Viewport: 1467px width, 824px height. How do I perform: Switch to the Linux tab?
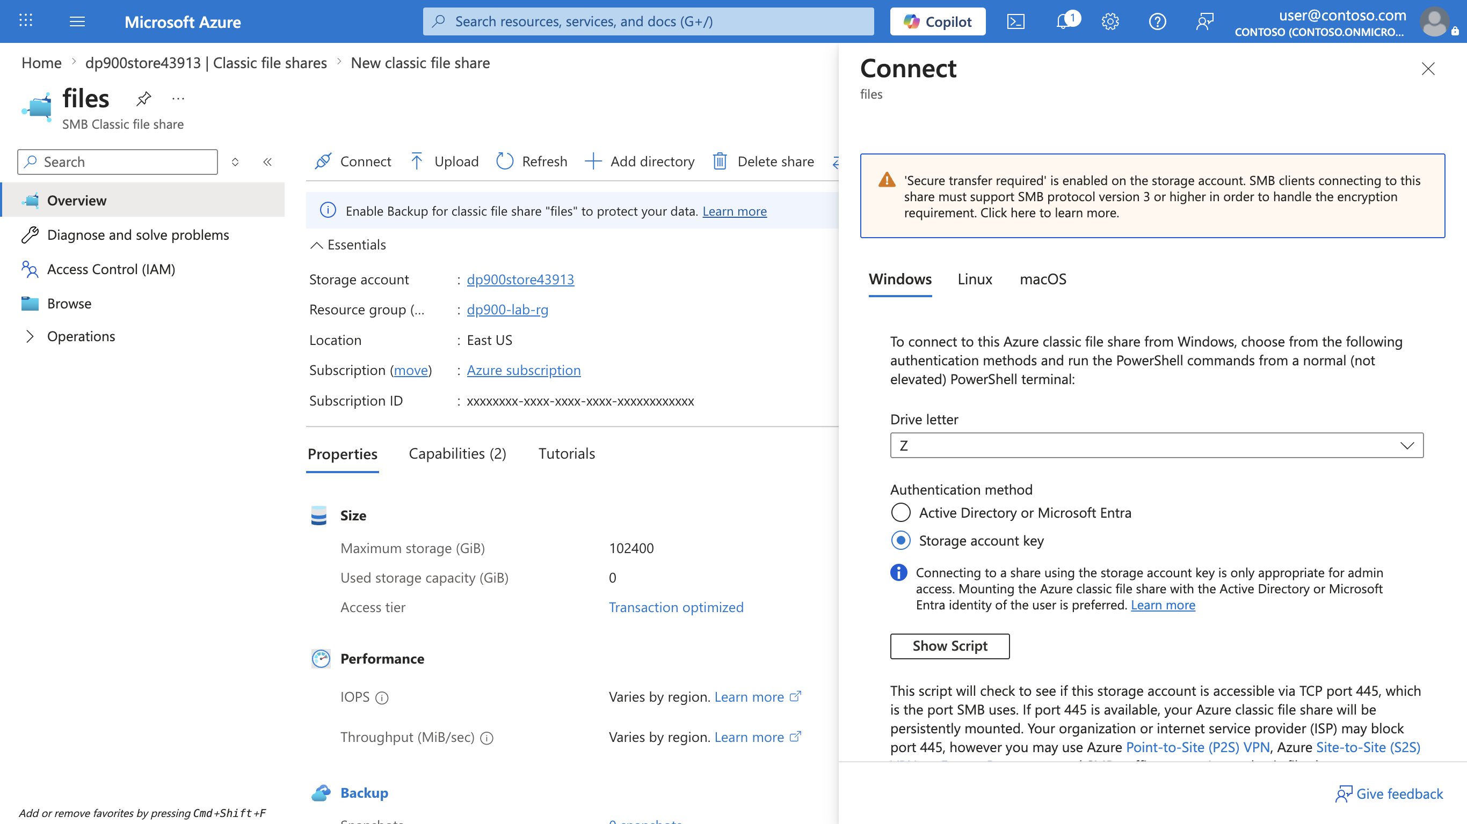point(975,279)
